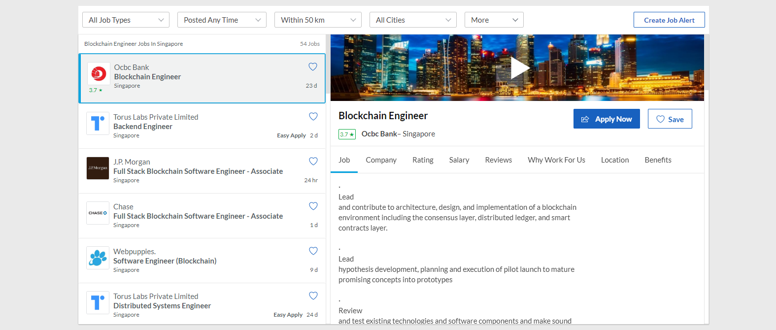Click Easy Apply label on Distributed Systems Engineer listing
Image resolution: width=776 pixels, height=330 pixels.
[x=288, y=314]
